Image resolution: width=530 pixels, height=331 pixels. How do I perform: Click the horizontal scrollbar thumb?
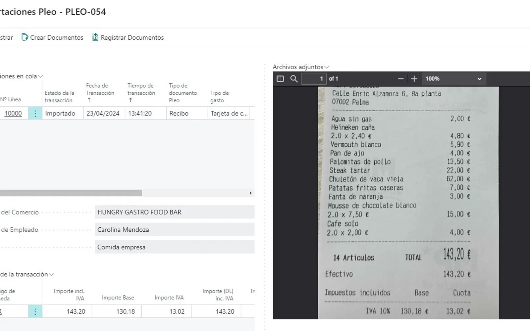[71, 193]
